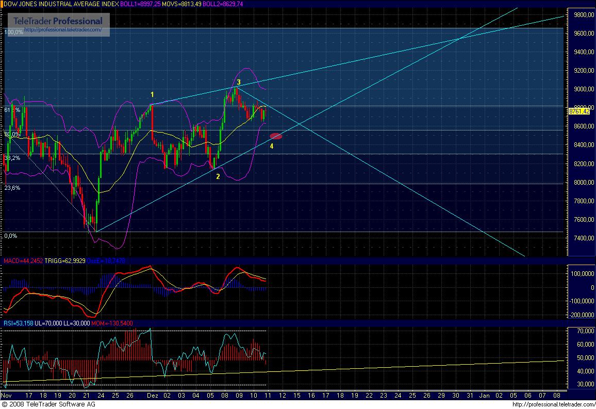The width and height of the screenshot is (596, 409).
Task: Click the 9000,00 price axis label
Action: (x=584, y=89)
